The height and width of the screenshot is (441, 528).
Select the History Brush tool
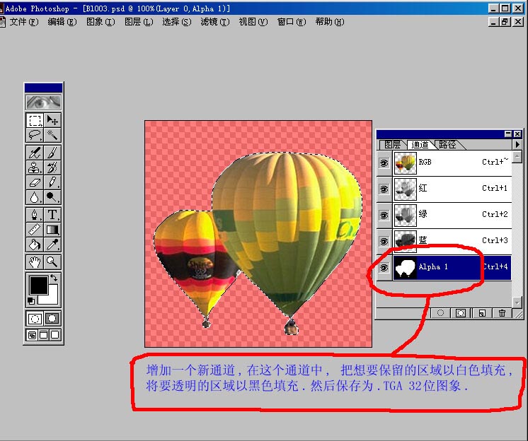(52, 167)
